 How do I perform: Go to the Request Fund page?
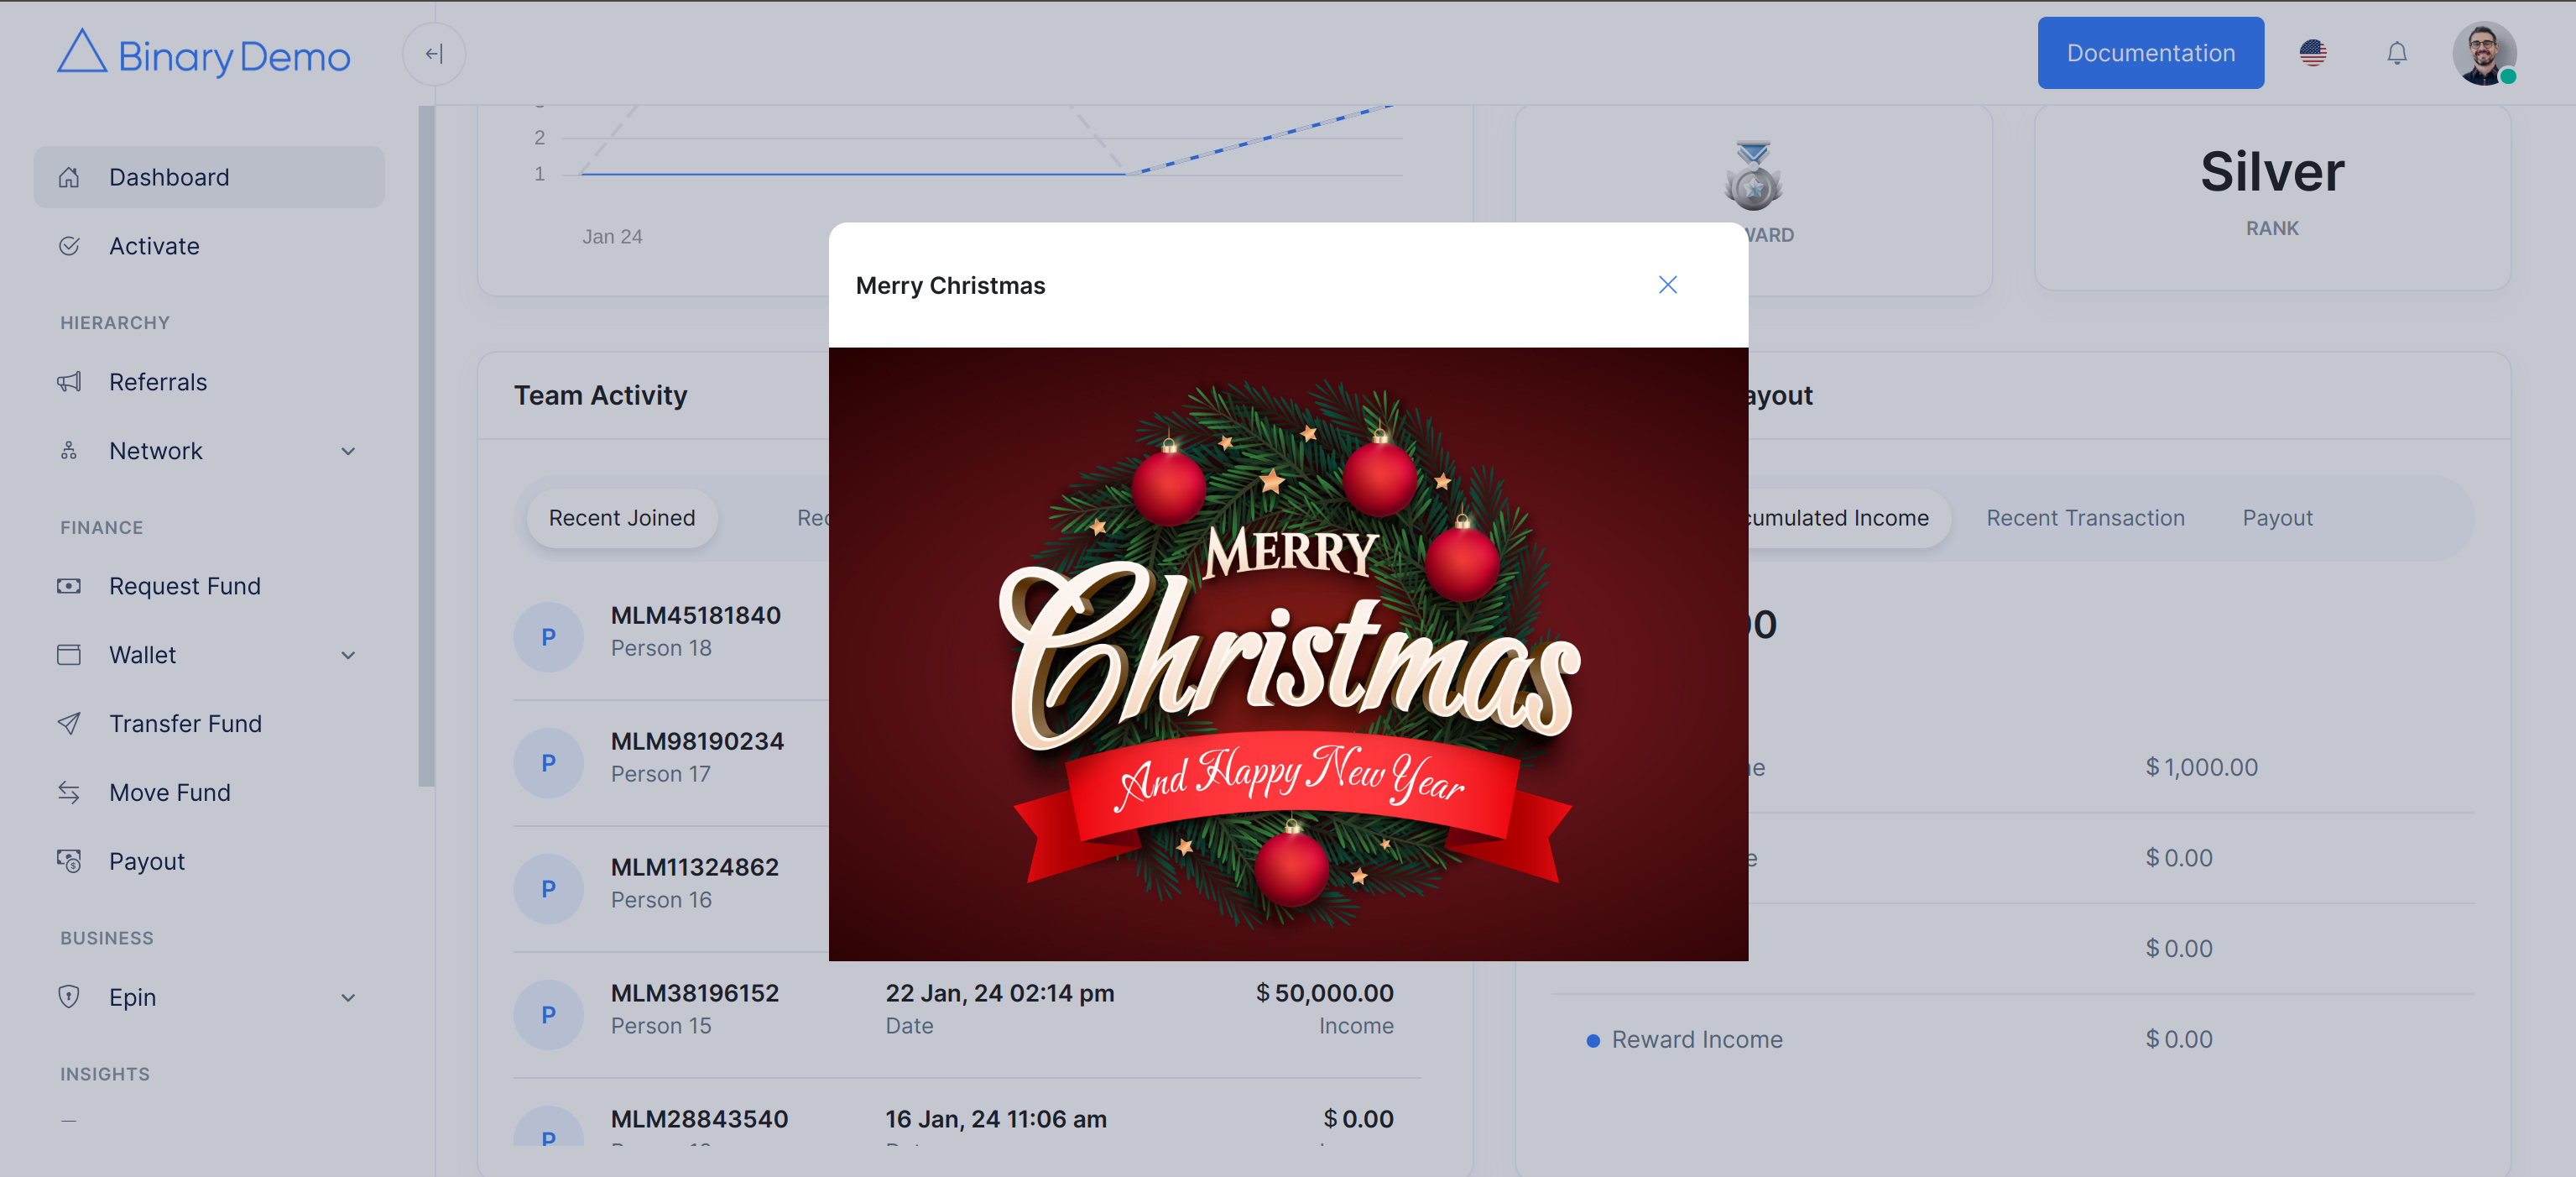coord(184,585)
